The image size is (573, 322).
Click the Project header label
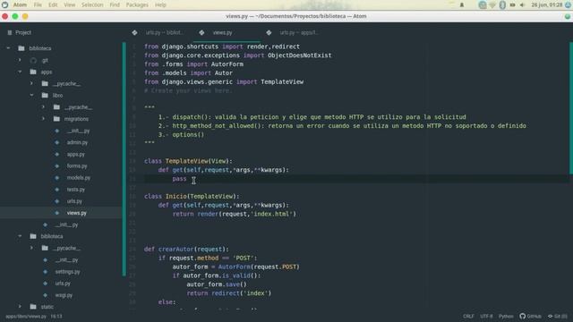coord(23,32)
